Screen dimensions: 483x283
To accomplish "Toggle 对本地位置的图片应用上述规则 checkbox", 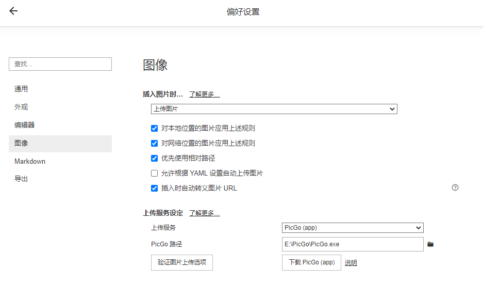I will [x=154, y=129].
